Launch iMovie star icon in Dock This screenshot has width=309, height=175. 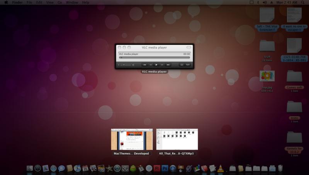point(109,168)
